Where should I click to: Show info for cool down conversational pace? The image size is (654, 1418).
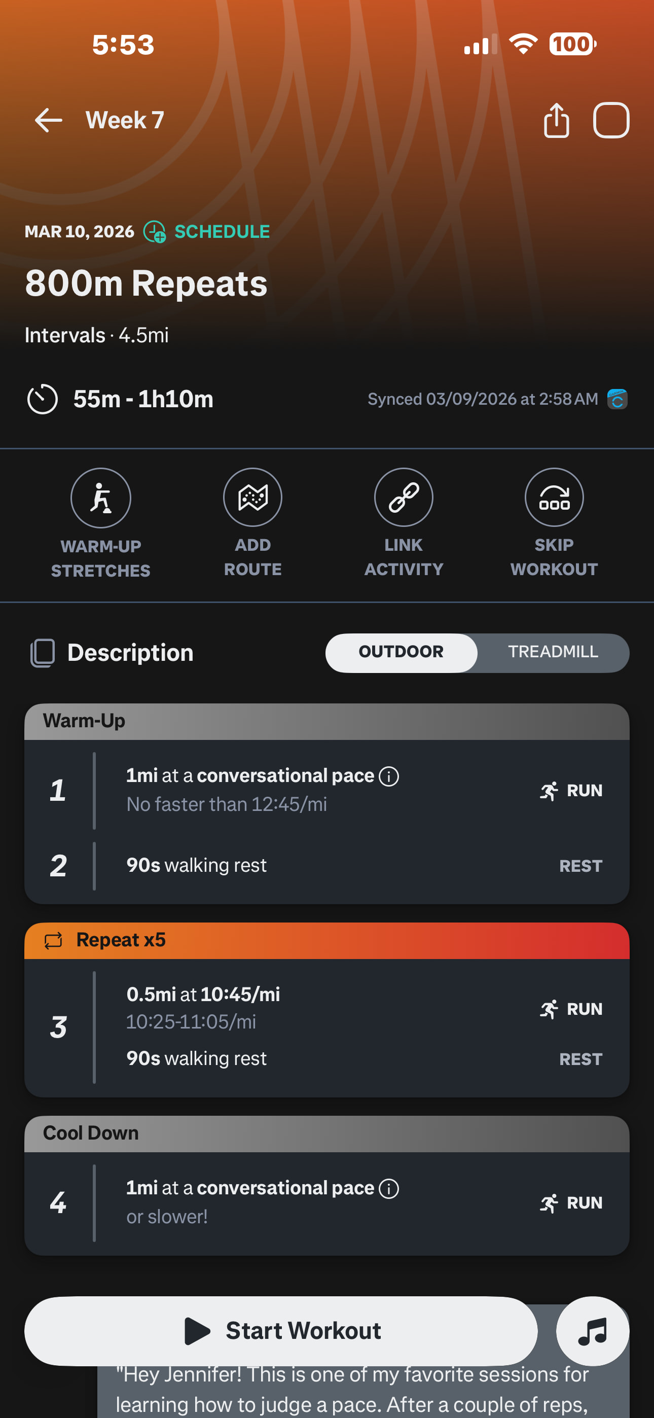(x=389, y=1188)
